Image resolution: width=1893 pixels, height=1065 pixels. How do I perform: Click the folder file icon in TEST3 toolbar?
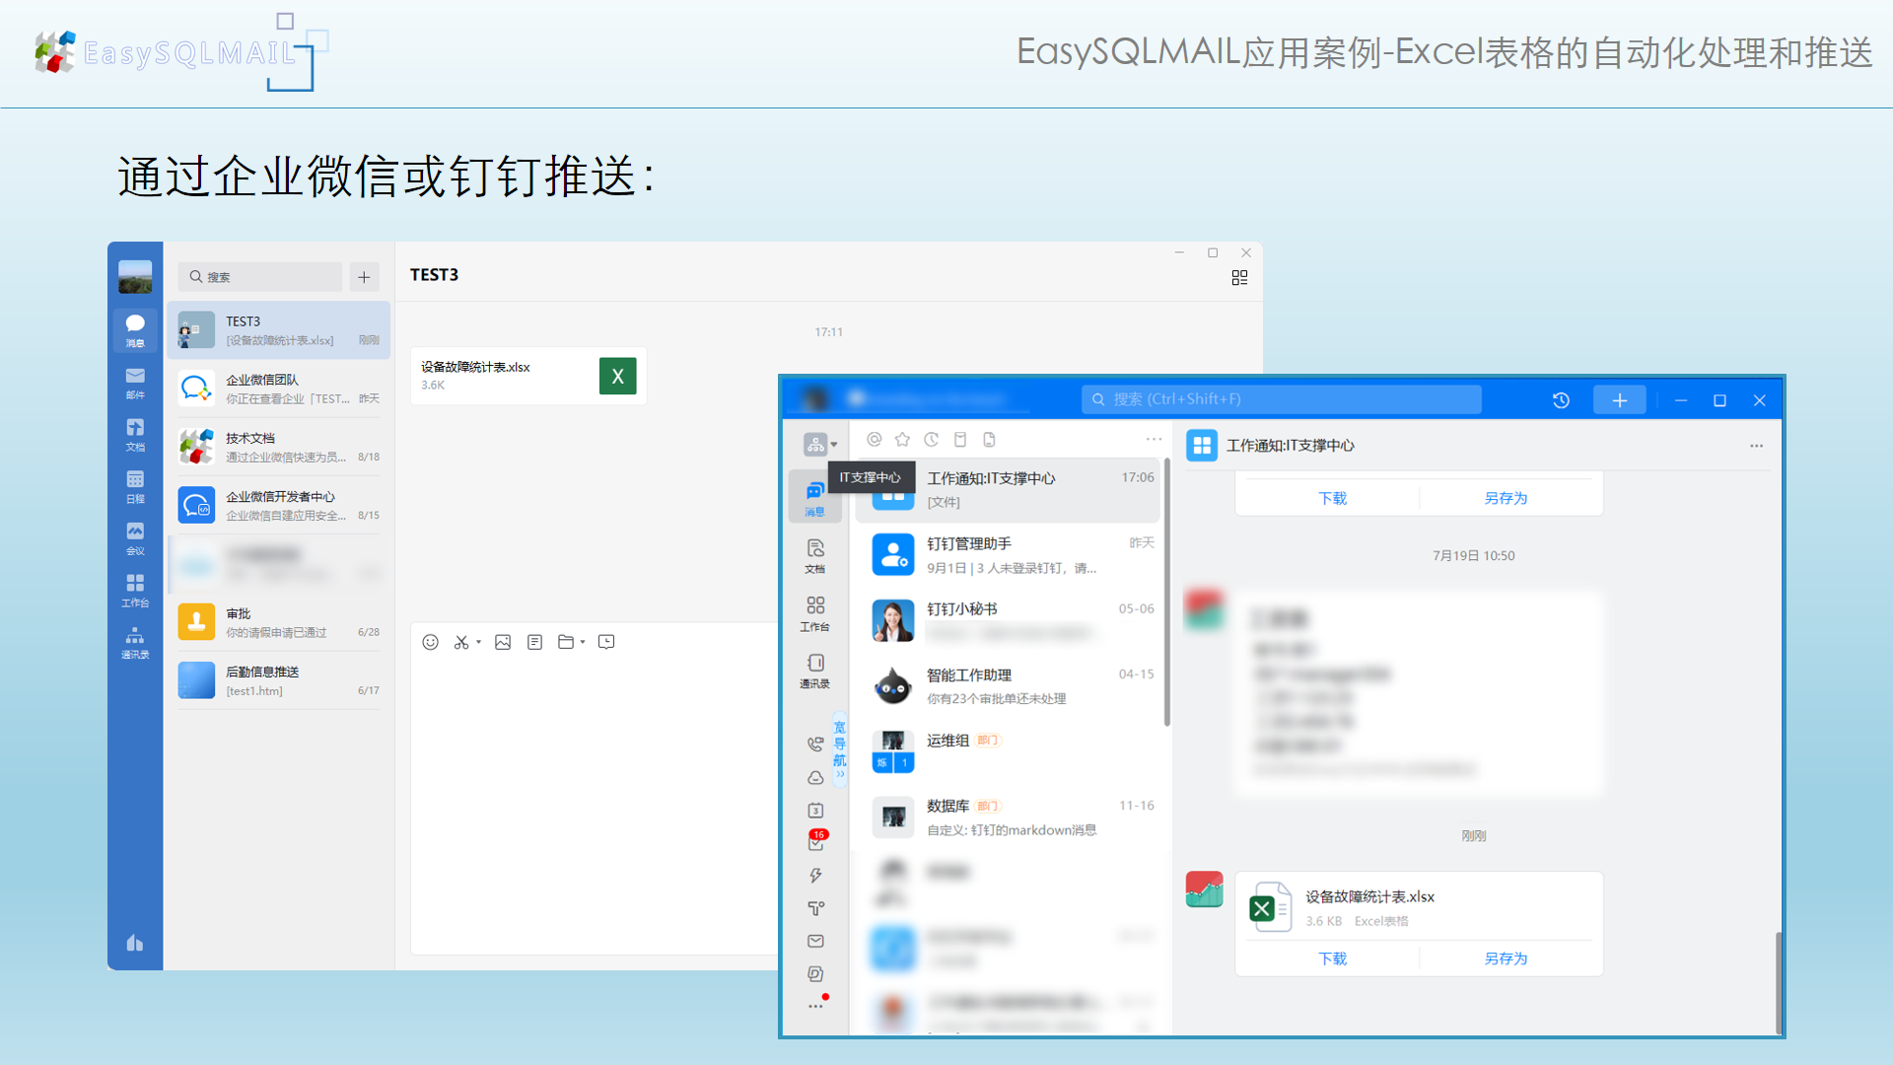pos(566,642)
